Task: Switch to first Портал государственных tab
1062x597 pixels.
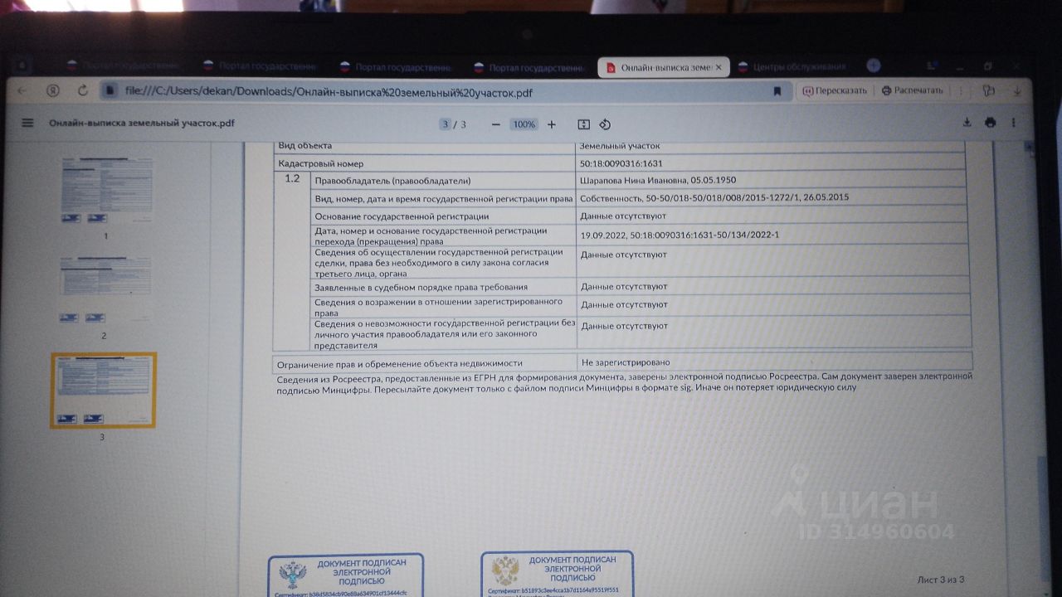Action: click(122, 66)
